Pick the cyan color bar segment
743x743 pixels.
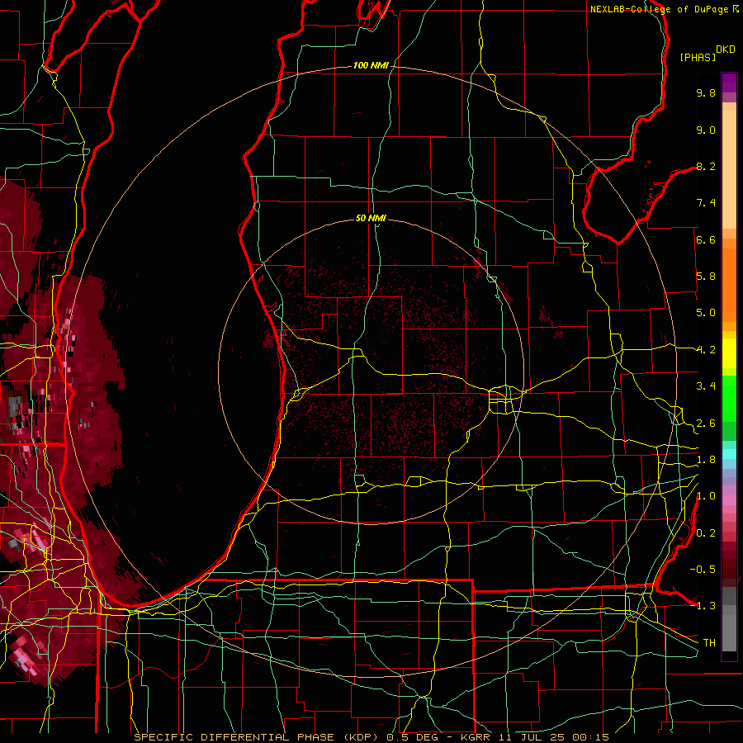pos(729,454)
